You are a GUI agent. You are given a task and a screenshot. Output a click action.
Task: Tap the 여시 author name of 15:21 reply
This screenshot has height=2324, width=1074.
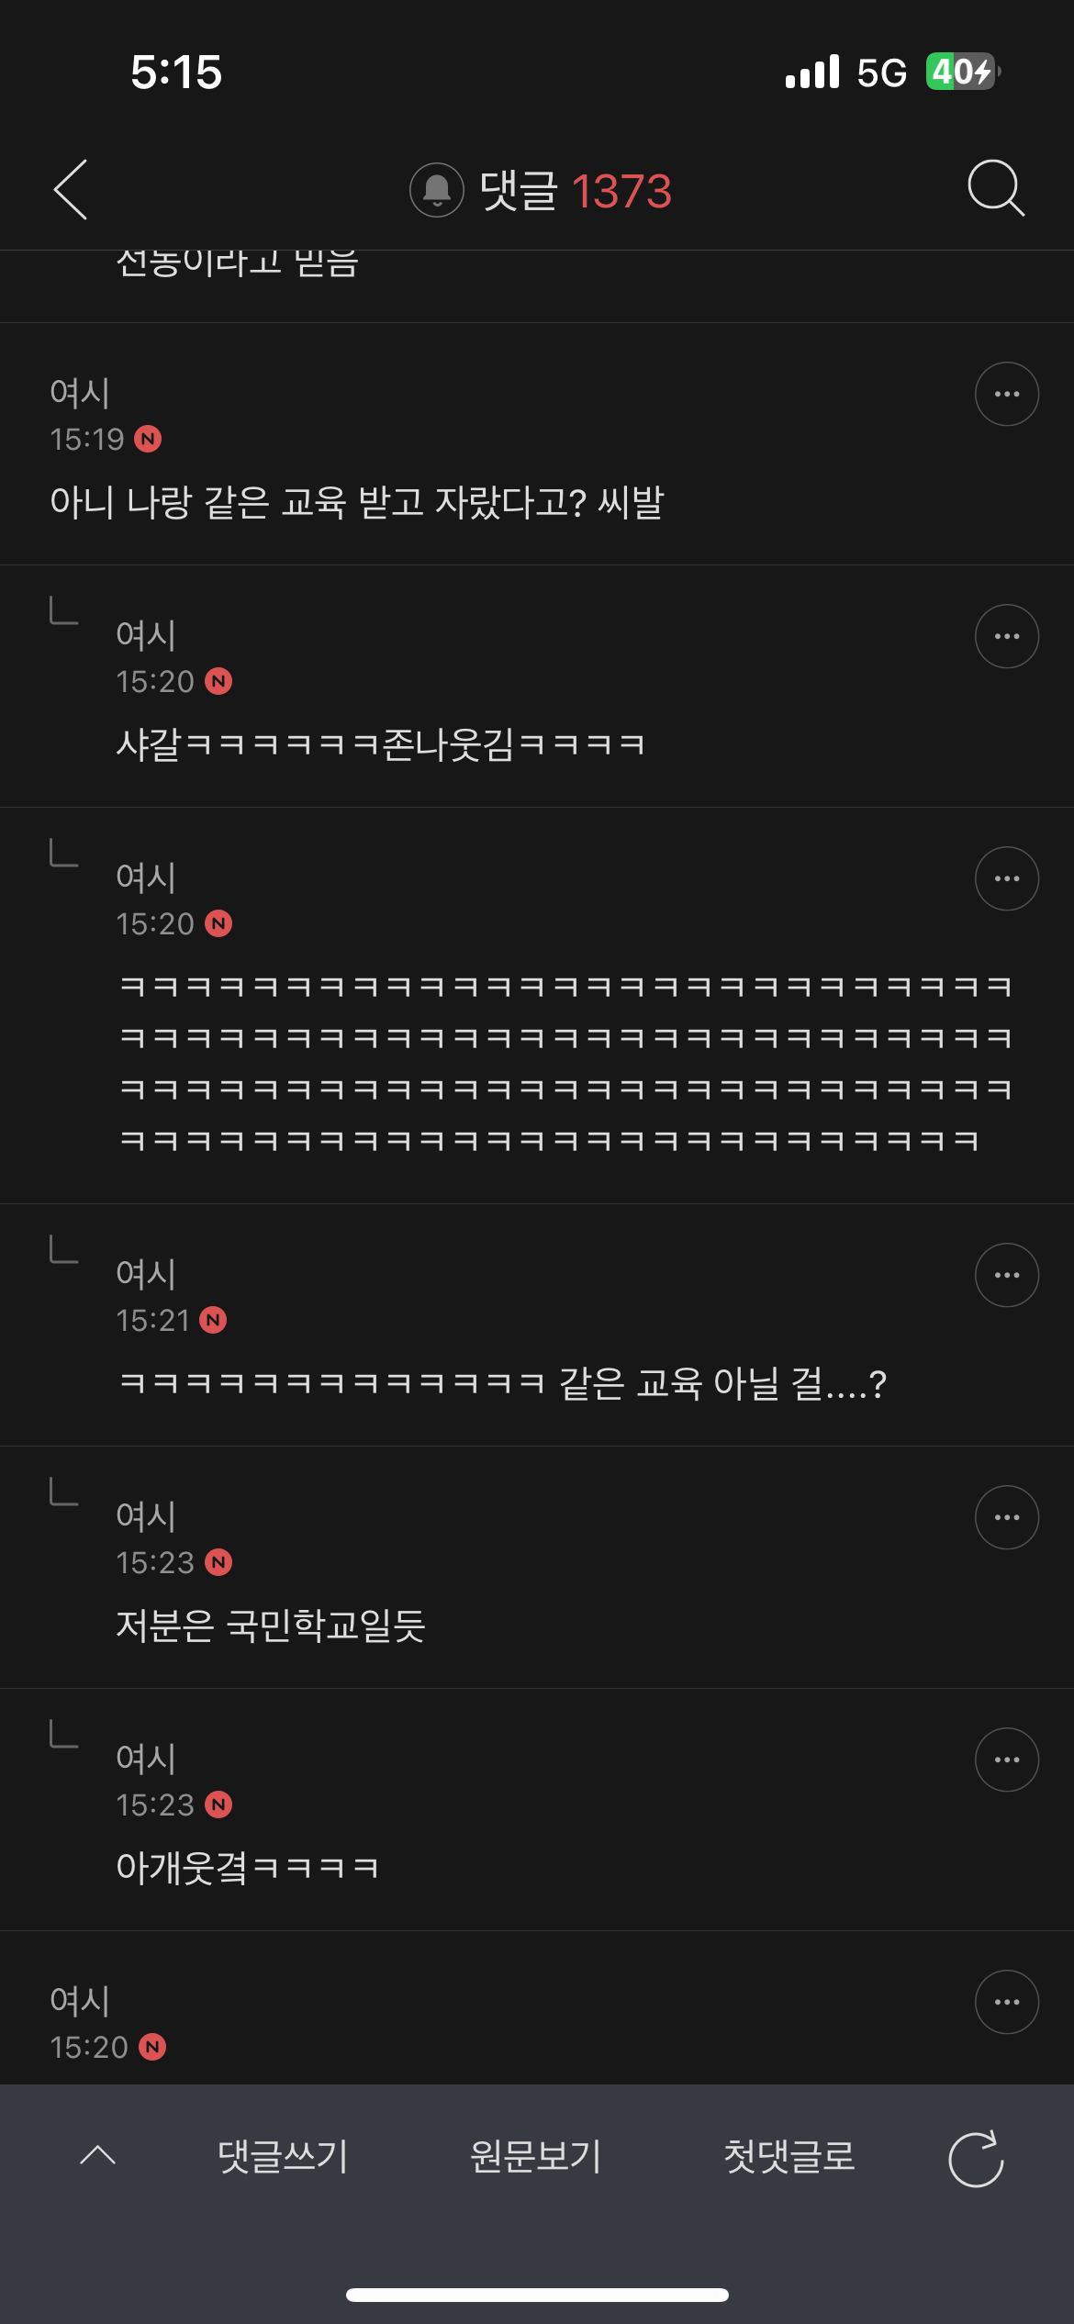pos(145,1274)
